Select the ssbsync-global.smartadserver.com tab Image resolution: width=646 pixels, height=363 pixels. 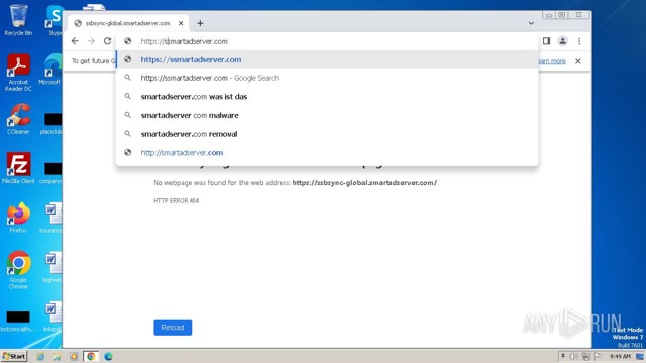(129, 23)
